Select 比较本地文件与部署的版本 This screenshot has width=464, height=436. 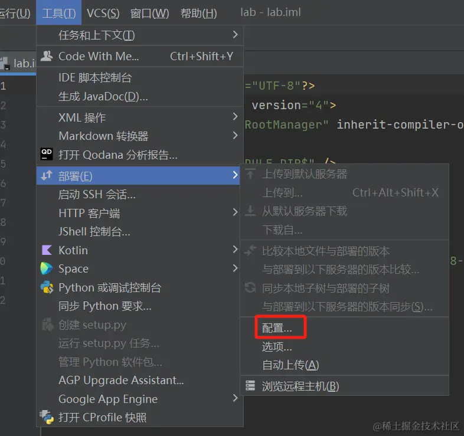pyautogui.click(x=344, y=251)
